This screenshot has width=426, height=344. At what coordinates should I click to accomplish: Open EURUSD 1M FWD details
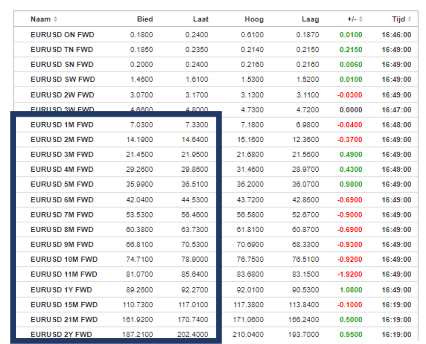pos(62,125)
